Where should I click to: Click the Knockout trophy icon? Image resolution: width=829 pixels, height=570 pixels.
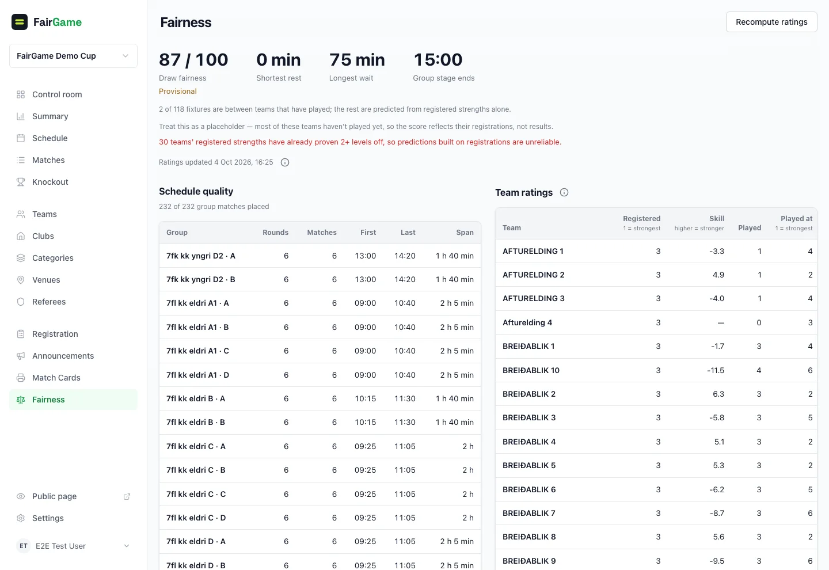pos(21,182)
